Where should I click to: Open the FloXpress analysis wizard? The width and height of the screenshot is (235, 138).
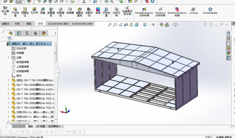(160, 12)
